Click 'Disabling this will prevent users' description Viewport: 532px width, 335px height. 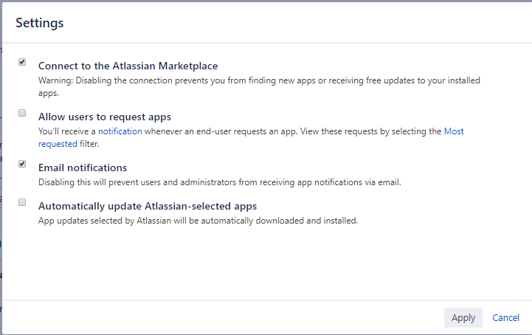(x=220, y=182)
